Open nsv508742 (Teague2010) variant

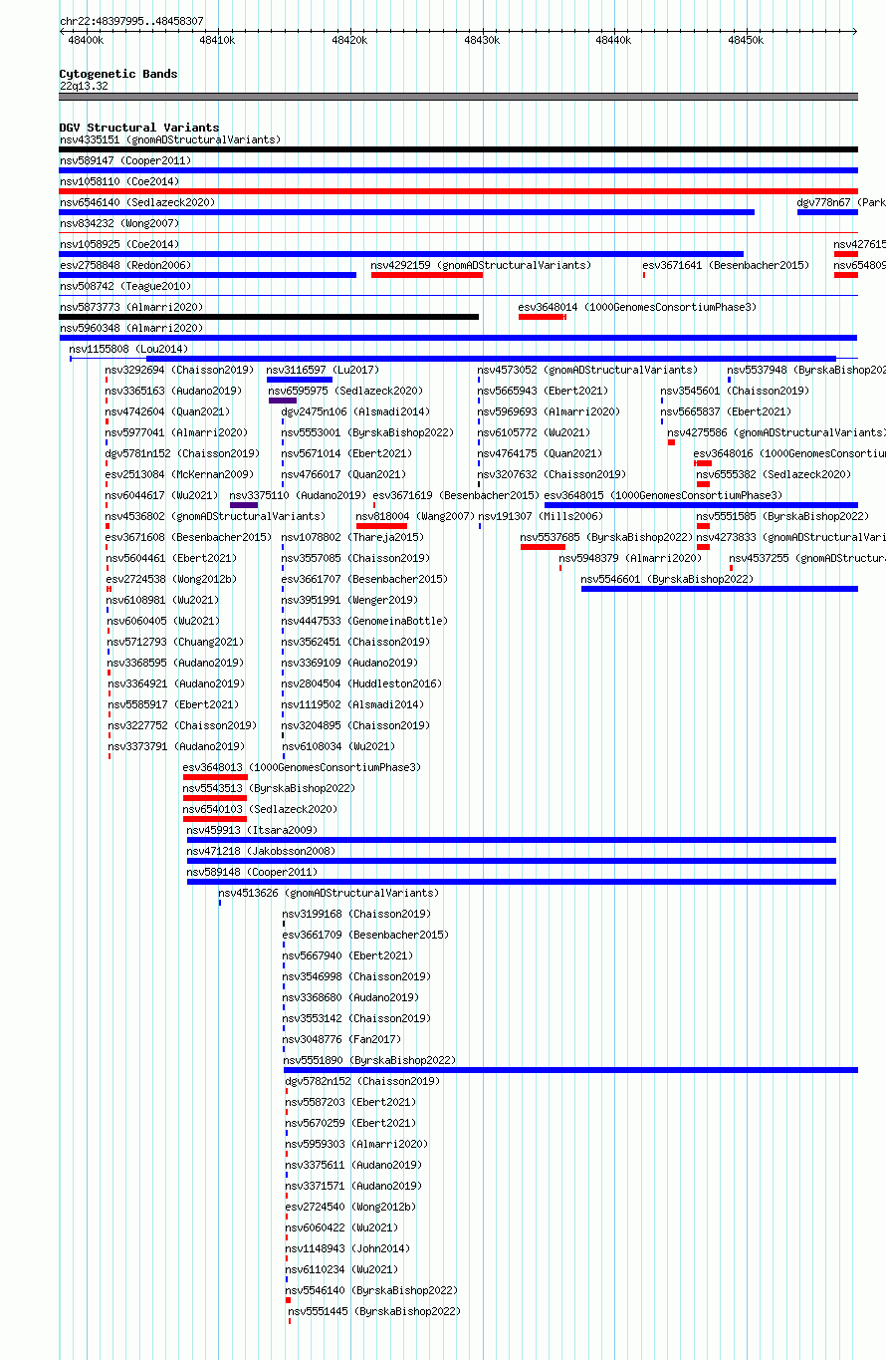click(125, 286)
